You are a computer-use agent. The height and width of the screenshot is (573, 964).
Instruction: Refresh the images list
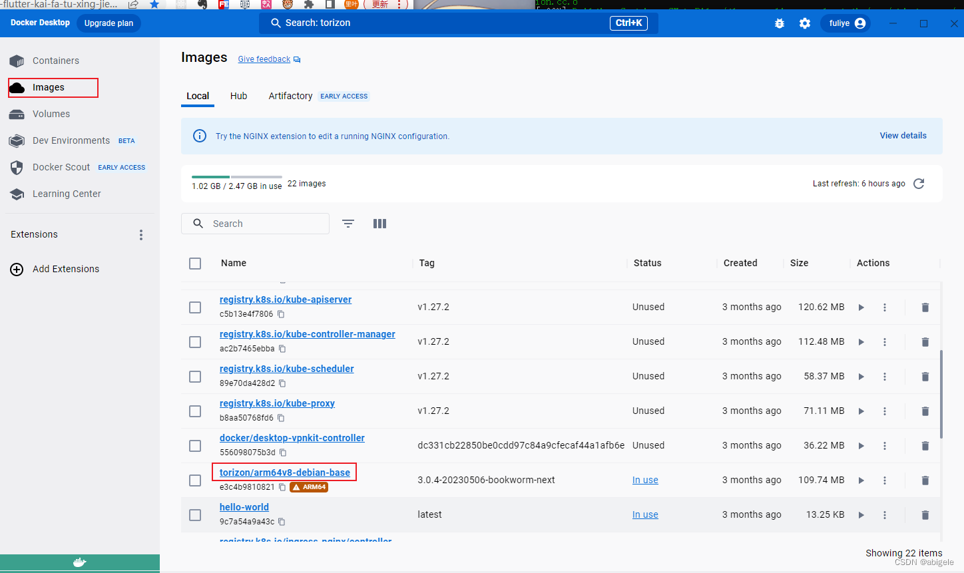click(919, 184)
